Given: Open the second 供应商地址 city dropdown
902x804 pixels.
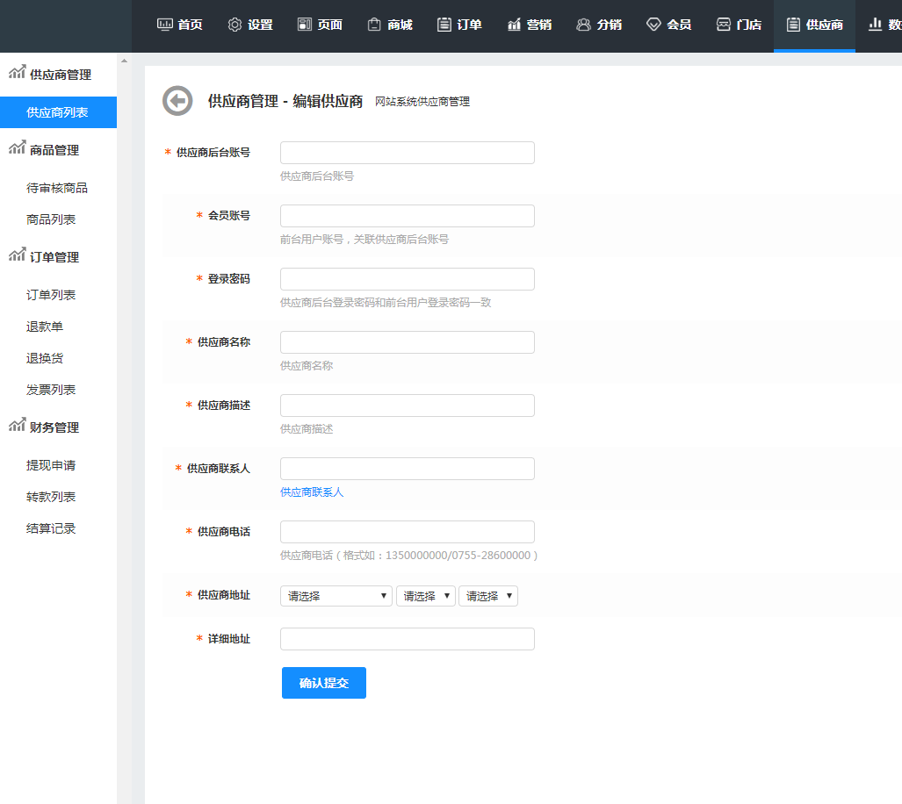Looking at the screenshot, I should click(x=426, y=596).
